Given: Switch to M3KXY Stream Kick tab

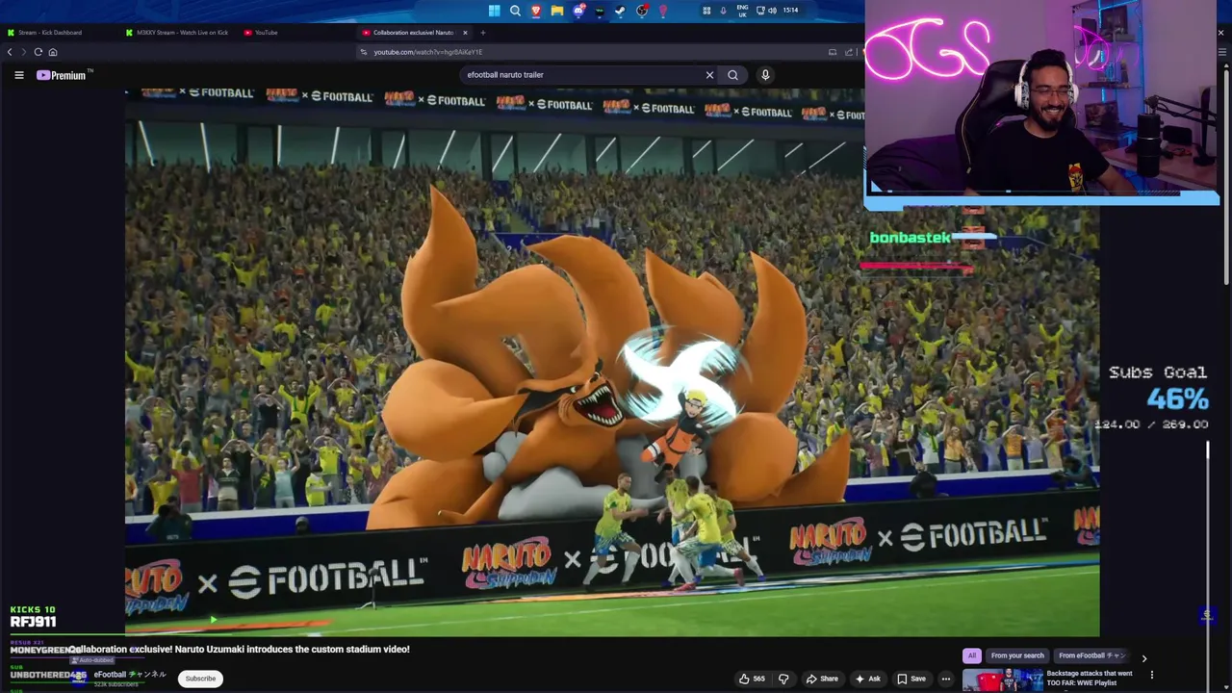Looking at the screenshot, I should [x=178, y=33].
